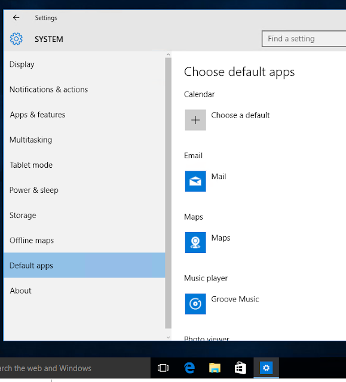Change the Maps default app
This screenshot has height=382, width=346.
[221, 238]
